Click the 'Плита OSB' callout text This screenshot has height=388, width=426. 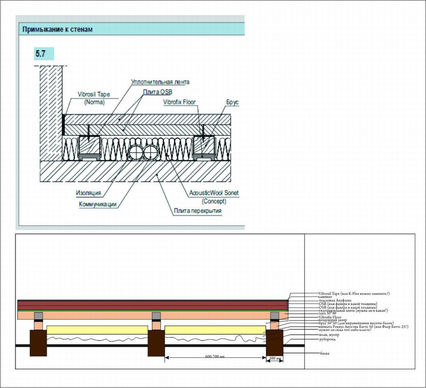(x=158, y=92)
